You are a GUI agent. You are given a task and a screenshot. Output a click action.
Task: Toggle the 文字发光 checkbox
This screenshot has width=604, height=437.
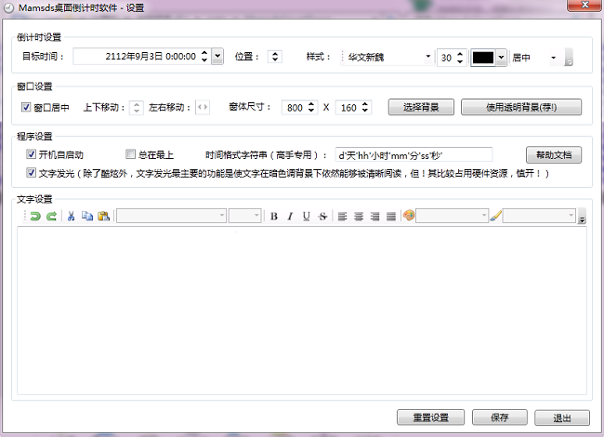31,172
